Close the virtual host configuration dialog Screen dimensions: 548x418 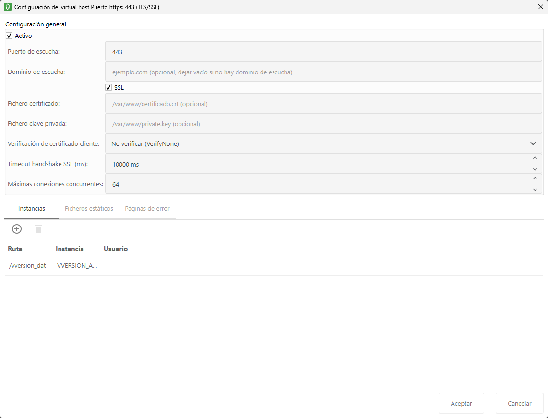540,7
